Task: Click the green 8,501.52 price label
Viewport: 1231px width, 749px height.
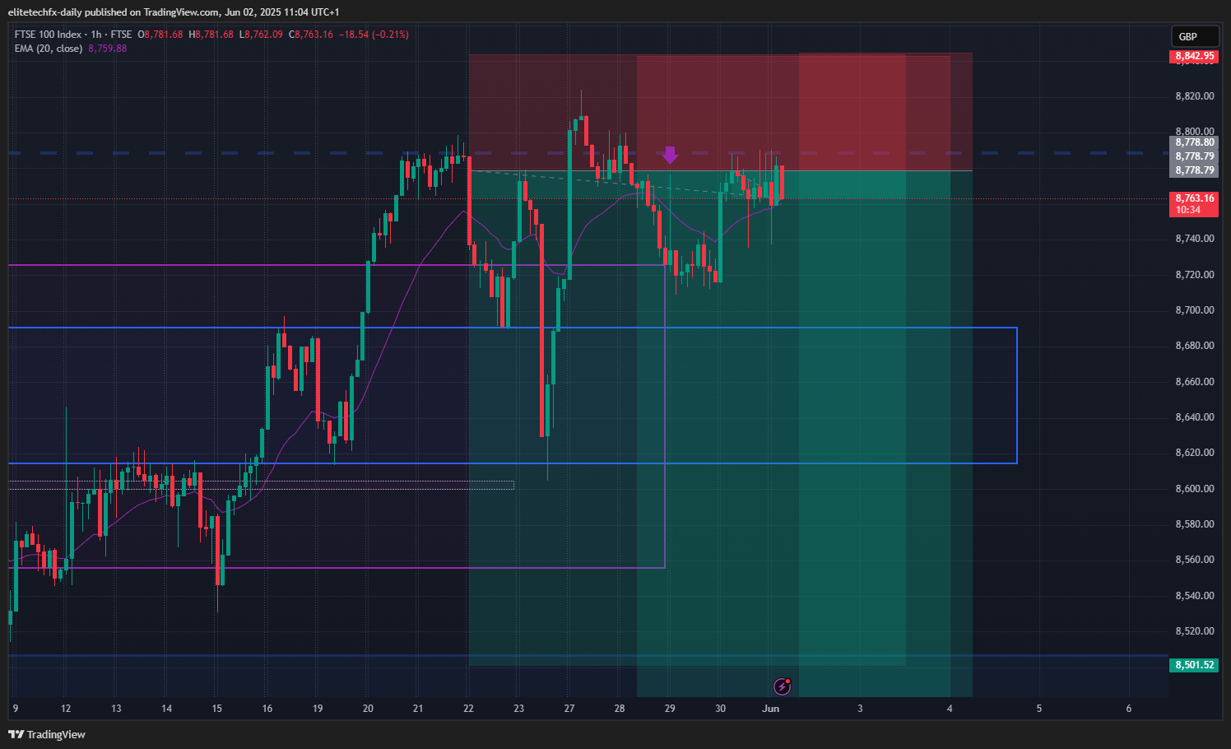Action: point(1194,664)
